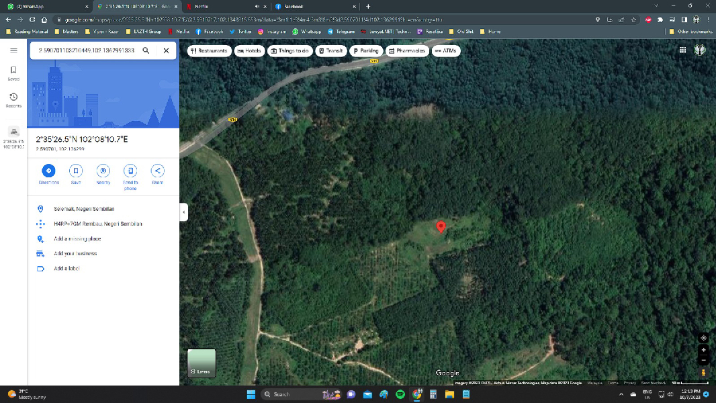Image resolution: width=716 pixels, height=403 pixels.
Task: Click Add a label
Action: coord(103,269)
